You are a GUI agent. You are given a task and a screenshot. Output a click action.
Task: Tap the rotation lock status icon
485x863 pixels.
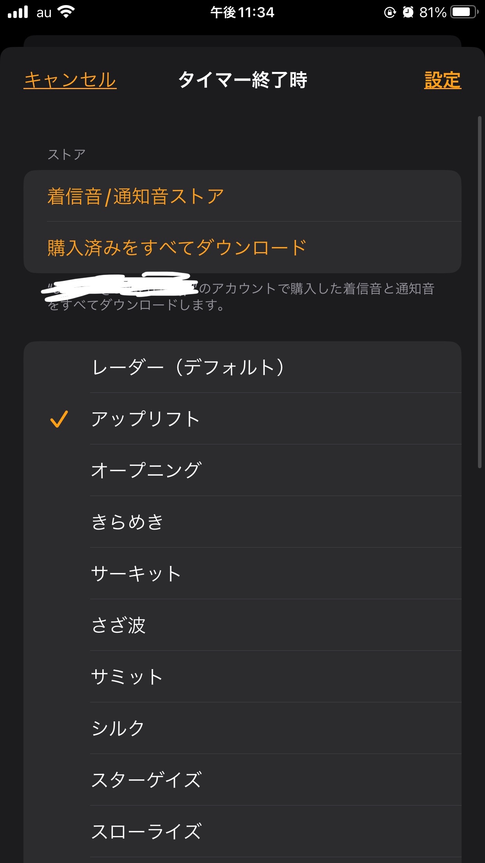tap(390, 13)
